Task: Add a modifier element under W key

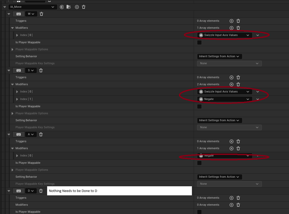Action: click(232, 28)
